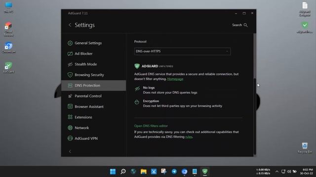Click the settings panel vertical scrollbar
316x177 pixels.
coord(255,117)
